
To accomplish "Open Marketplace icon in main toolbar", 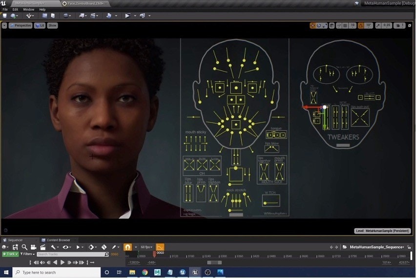I will tap(53, 16).
